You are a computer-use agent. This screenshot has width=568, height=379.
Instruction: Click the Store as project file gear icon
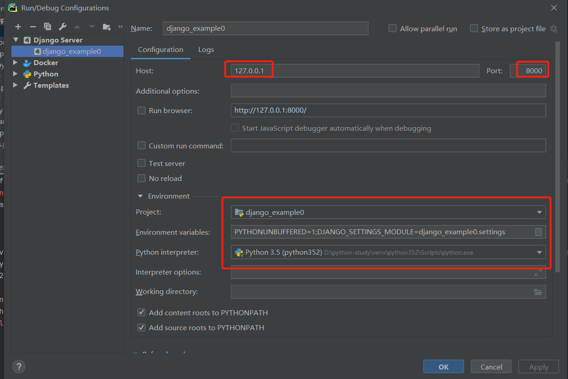tap(554, 29)
